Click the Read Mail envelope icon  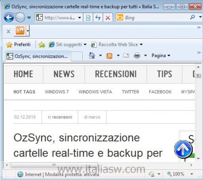[126, 56]
